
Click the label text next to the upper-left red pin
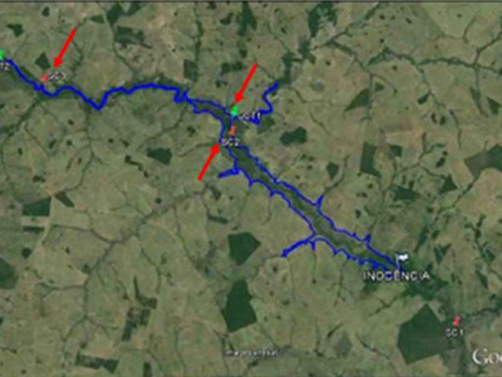pos(57,75)
